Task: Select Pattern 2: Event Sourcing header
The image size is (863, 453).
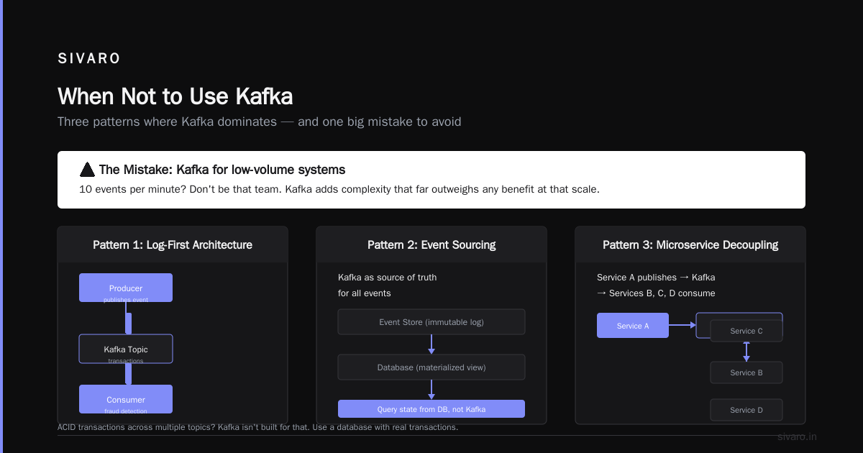Action: click(x=431, y=244)
